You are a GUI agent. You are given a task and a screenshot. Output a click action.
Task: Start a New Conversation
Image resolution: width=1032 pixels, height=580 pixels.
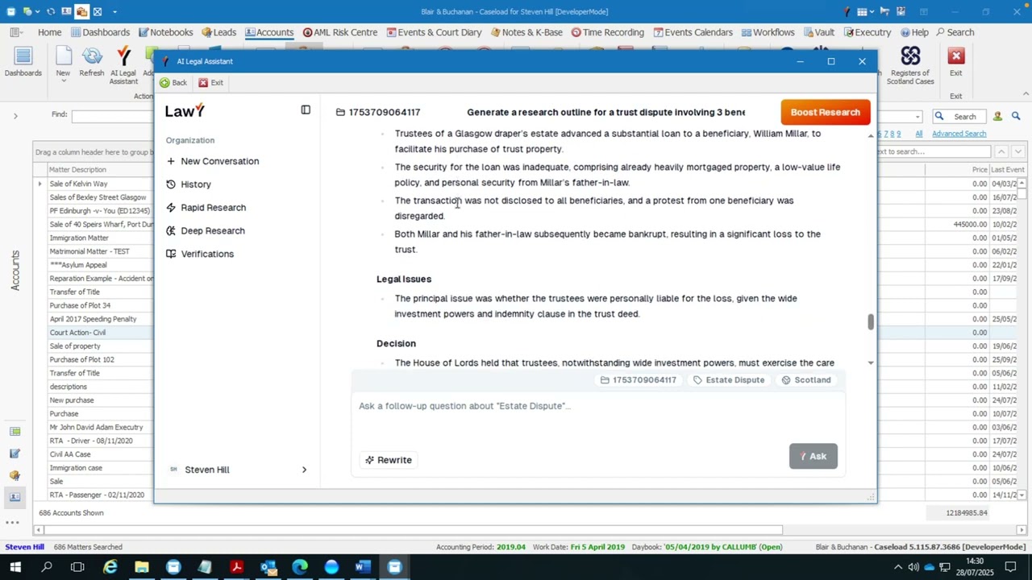pyautogui.click(x=213, y=161)
